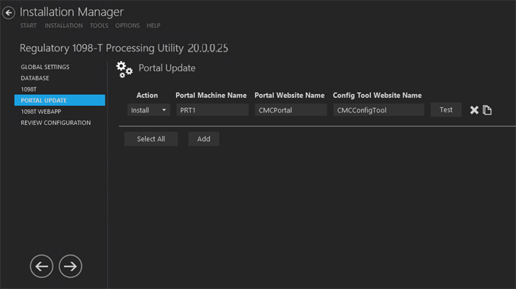
Task: Click the Config Tool Website Name column header
Action: tap(377, 96)
